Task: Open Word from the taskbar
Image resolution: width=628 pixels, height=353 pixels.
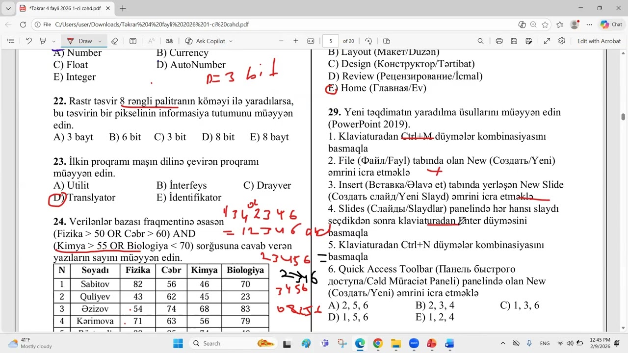Action: tap(449, 343)
